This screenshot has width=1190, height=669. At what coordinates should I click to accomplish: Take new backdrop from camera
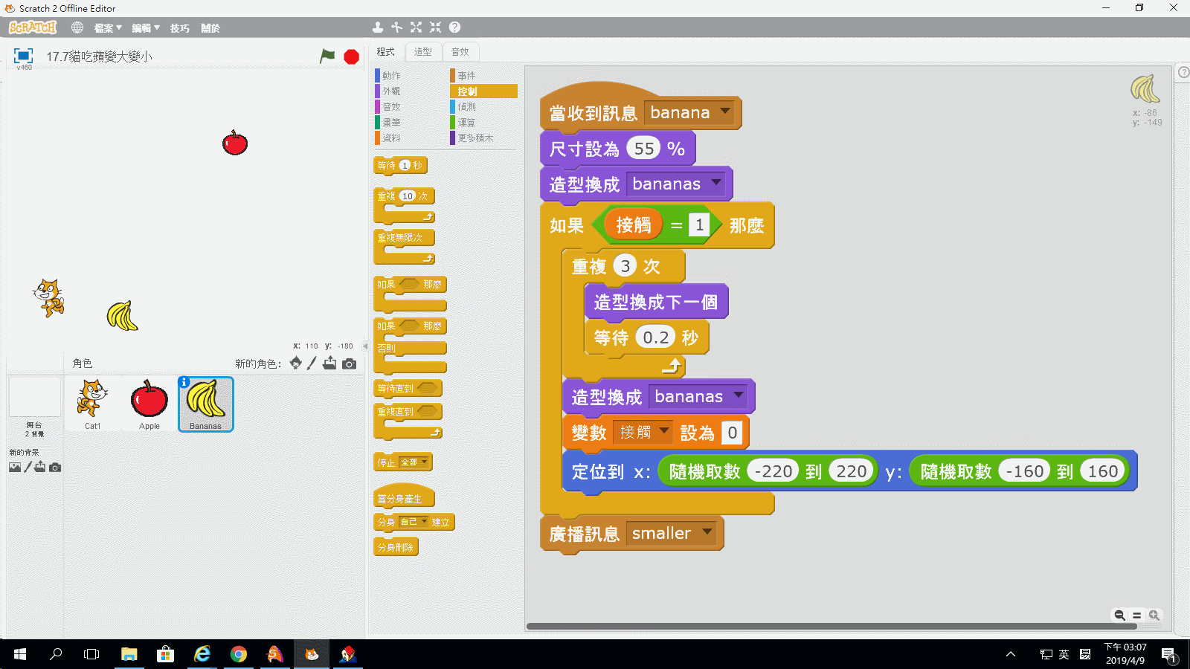[x=55, y=468]
